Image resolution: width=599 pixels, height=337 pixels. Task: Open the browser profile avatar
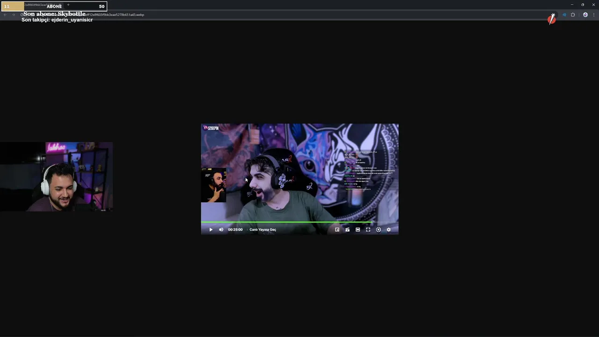tap(585, 15)
